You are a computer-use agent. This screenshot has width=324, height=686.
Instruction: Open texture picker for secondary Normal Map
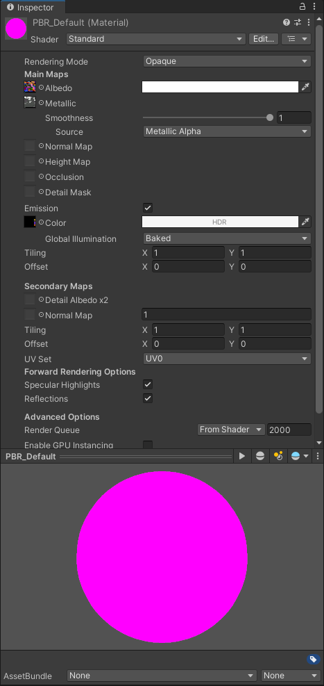click(x=42, y=315)
